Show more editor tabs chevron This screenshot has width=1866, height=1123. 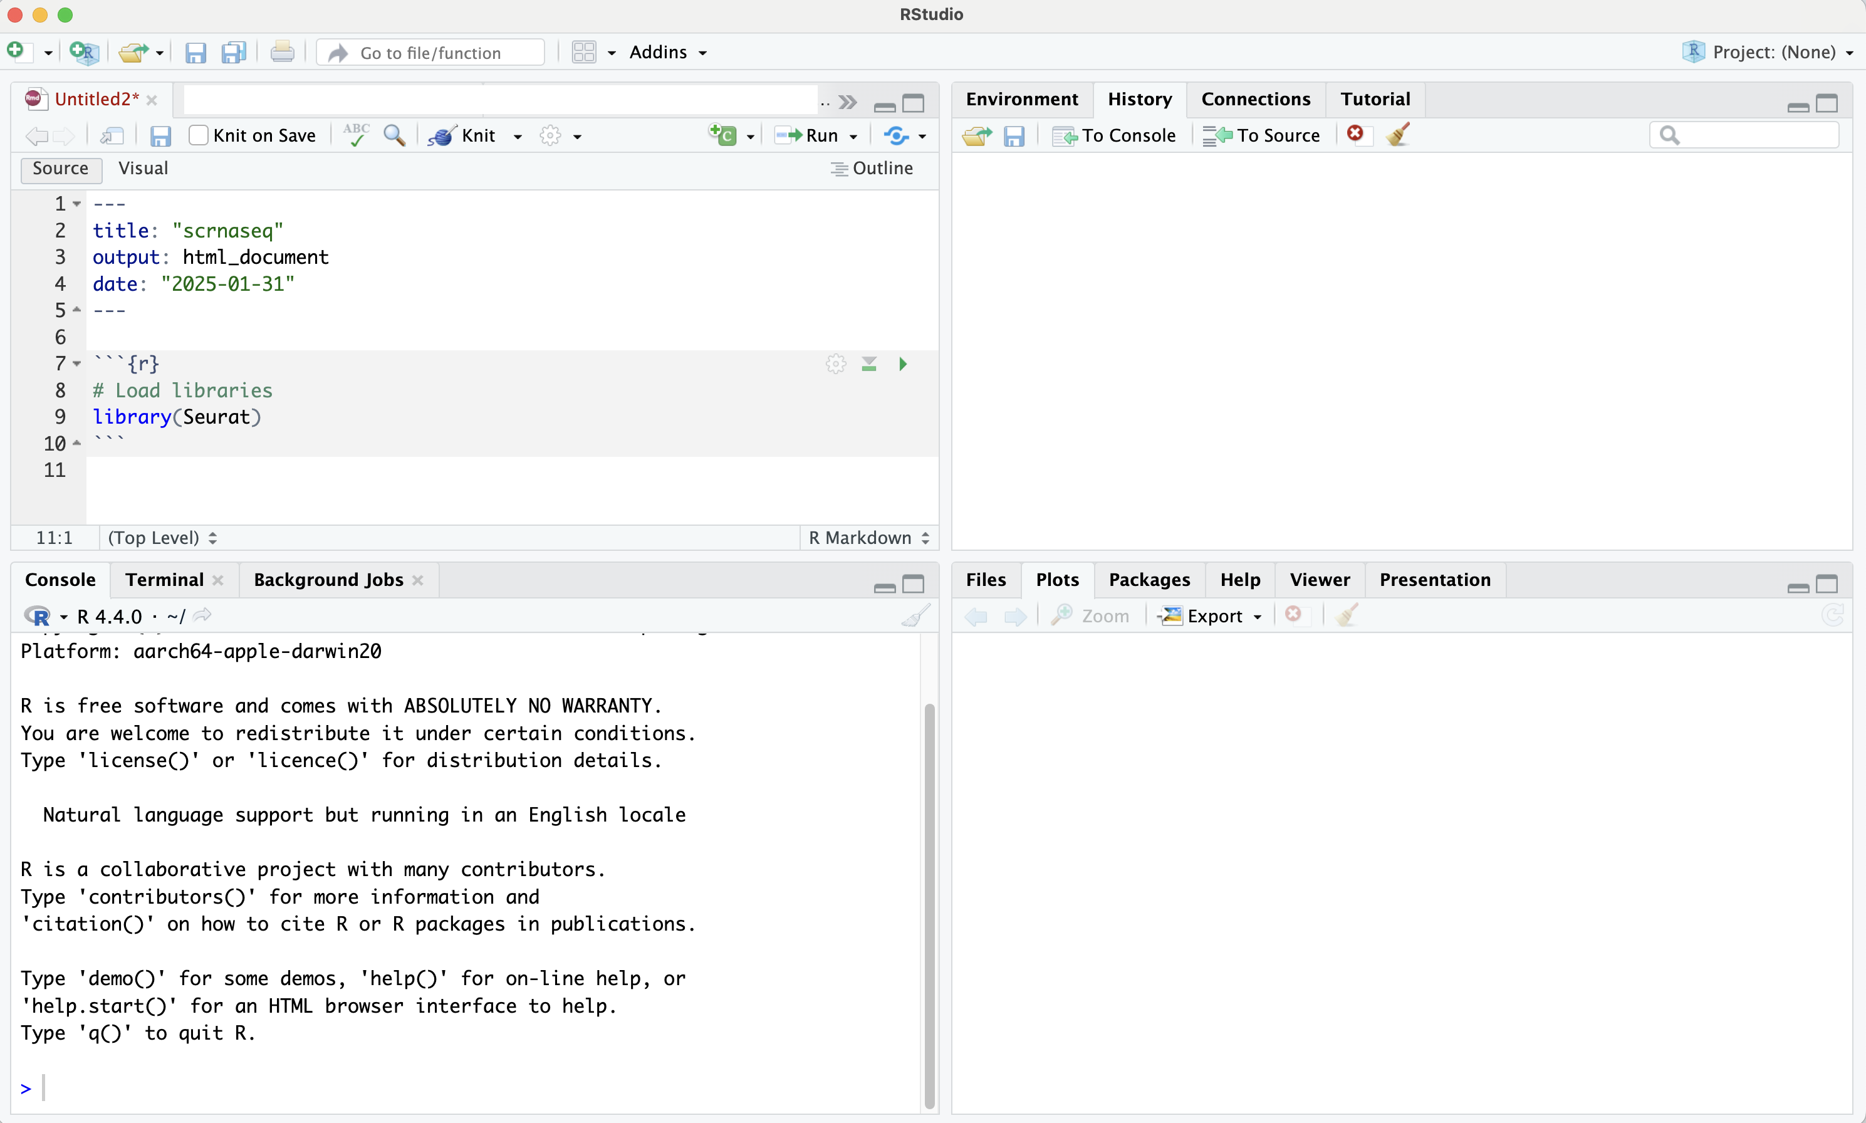848,102
